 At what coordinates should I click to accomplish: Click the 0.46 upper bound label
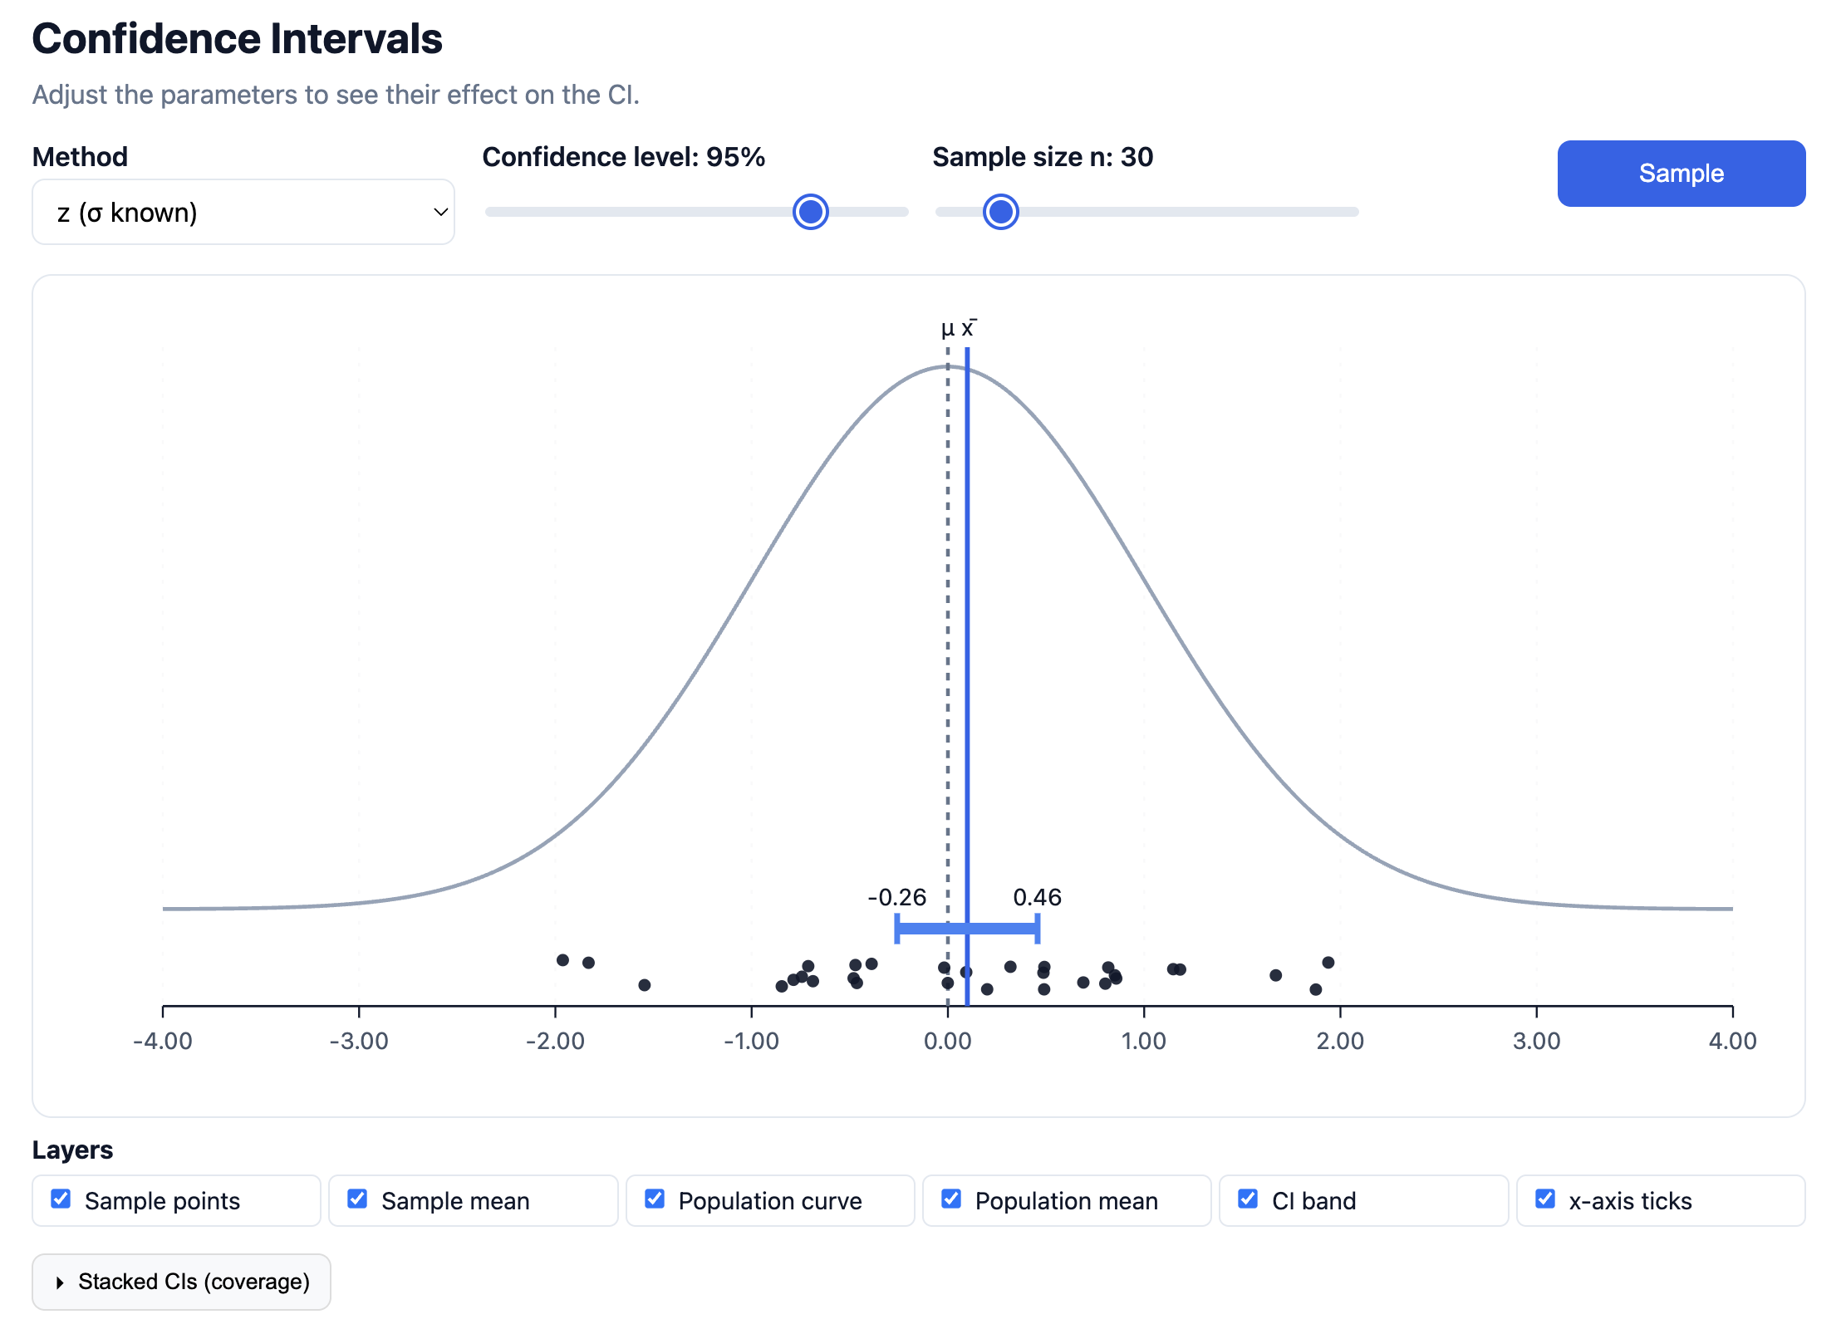(1038, 897)
